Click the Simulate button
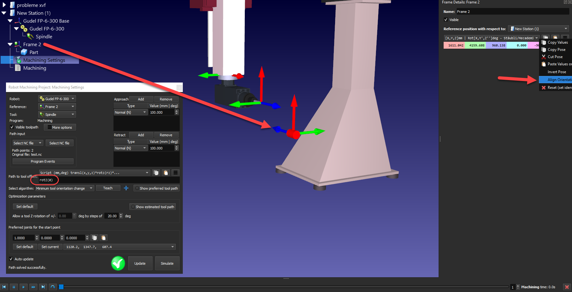Viewport: 572px width, 292px height. coord(167,263)
